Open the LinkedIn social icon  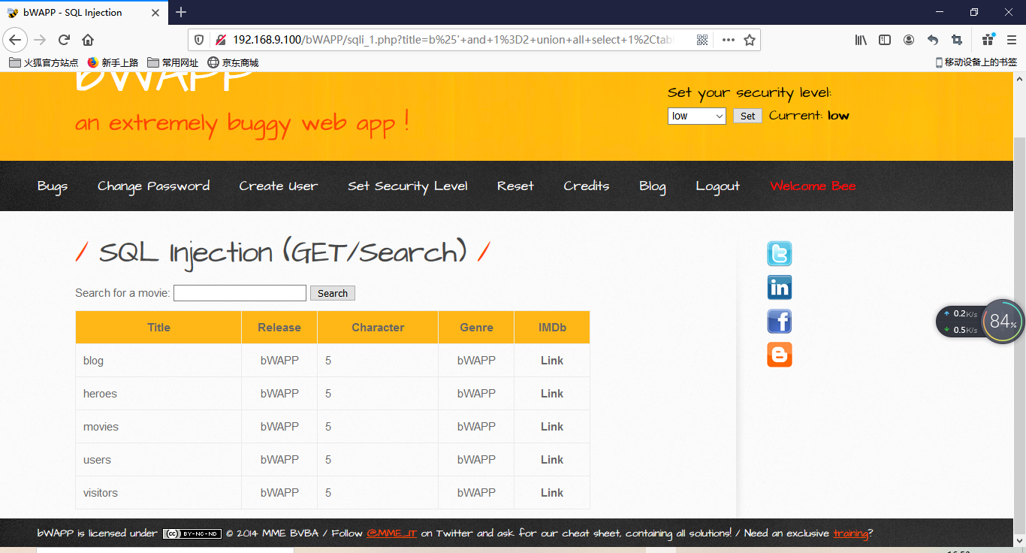pos(779,287)
